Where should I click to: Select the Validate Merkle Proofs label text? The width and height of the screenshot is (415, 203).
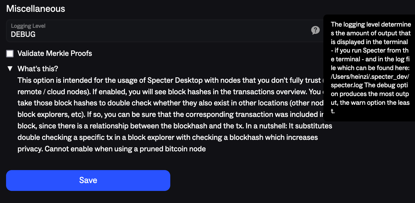click(54, 53)
